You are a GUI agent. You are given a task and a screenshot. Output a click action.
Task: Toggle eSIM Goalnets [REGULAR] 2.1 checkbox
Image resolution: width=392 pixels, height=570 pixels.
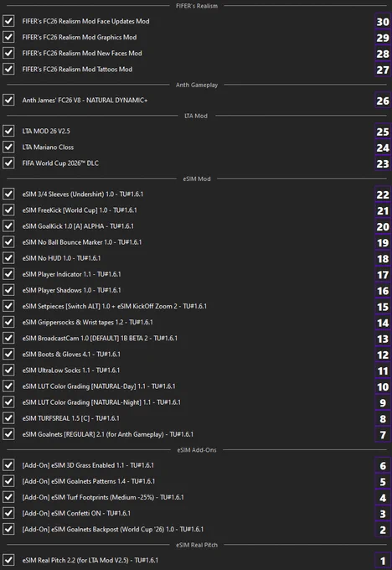8,433
